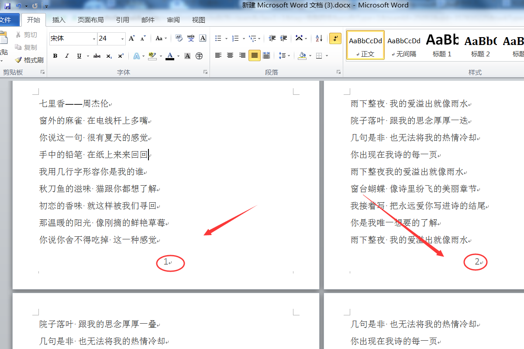Increase the paragraph indent
524x349 pixels.
coord(284,38)
